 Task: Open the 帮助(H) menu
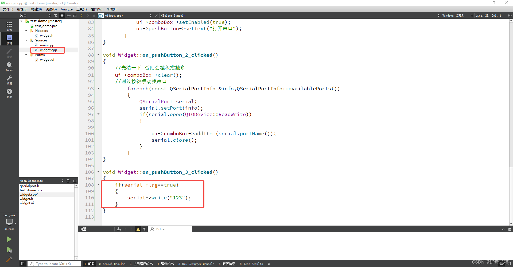pos(112,9)
